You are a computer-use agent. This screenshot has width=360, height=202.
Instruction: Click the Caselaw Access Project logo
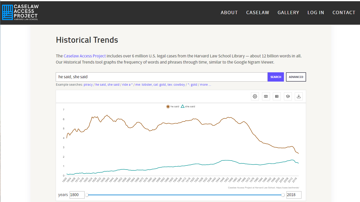pos(20,12)
